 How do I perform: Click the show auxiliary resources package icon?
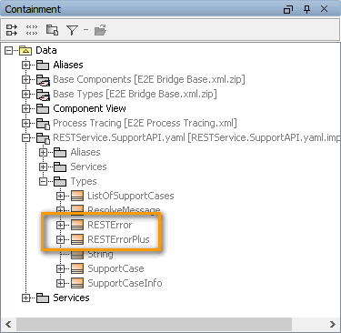pyautogui.click(x=52, y=30)
